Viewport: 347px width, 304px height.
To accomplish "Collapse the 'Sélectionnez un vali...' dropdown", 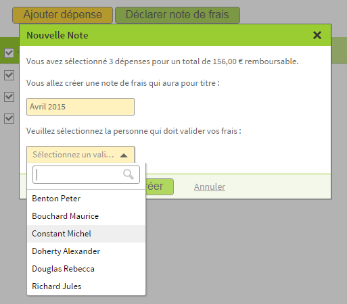I will pyautogui.click(x=80, y=155).
